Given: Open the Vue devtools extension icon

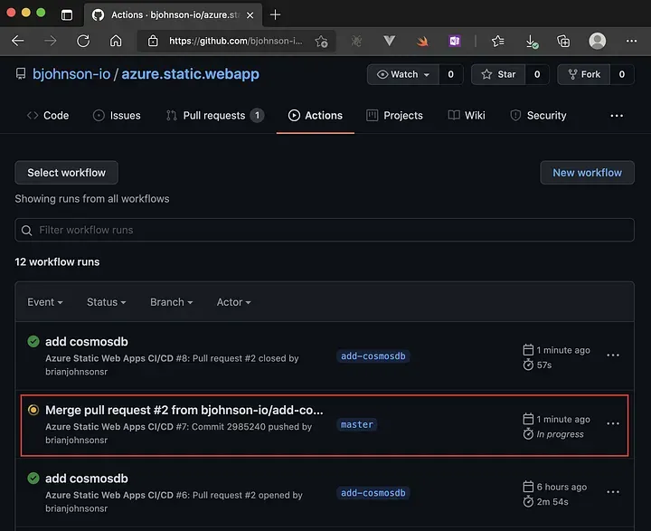Looking at the screenshot, I should click(389, 41).
